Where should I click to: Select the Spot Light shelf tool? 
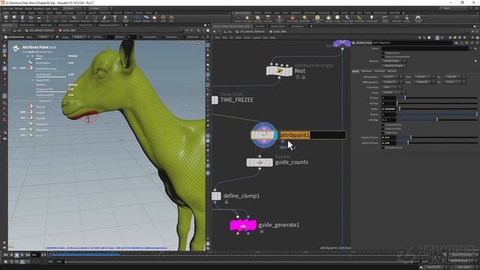click(x=258, y=19)
